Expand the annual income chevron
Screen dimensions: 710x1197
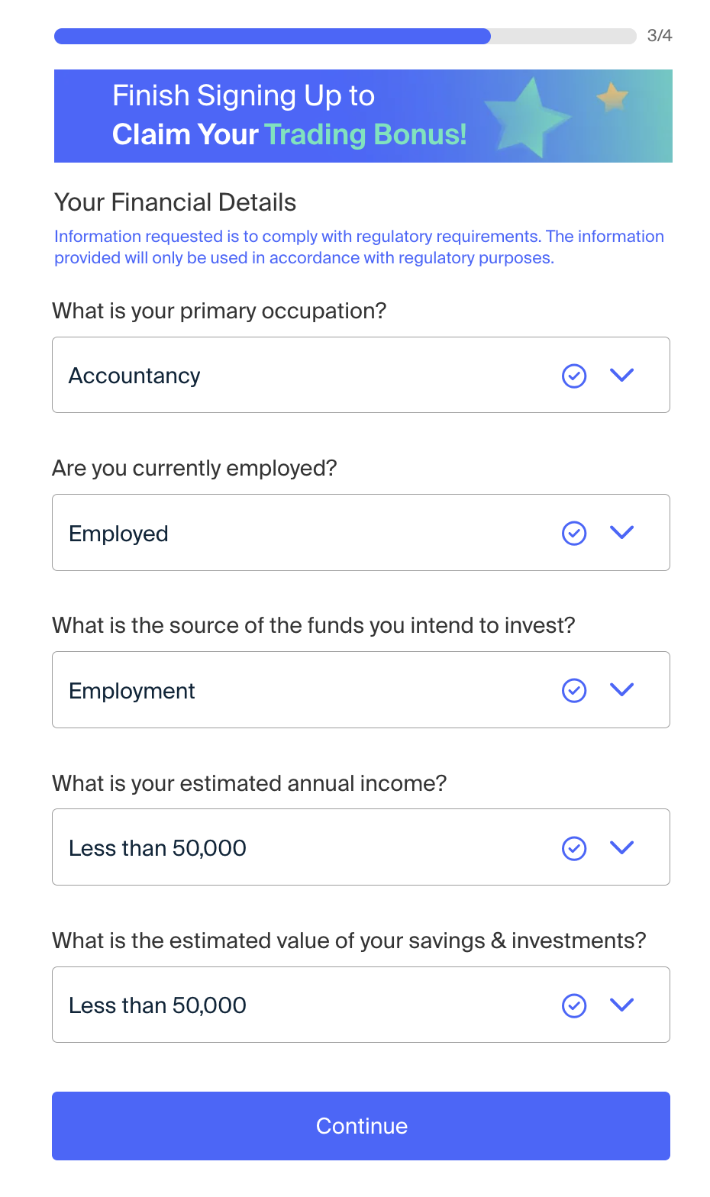[x=622, y=847]
